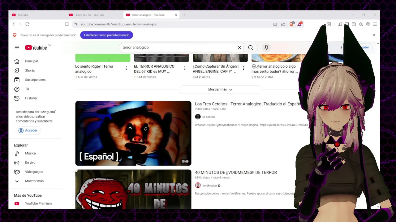Go to Principal in the sidebar
The height and width of the screenshot is (222, 396).
[31, 61]
